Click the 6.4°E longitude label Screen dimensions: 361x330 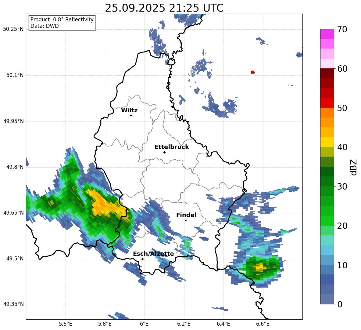(223, 324)
